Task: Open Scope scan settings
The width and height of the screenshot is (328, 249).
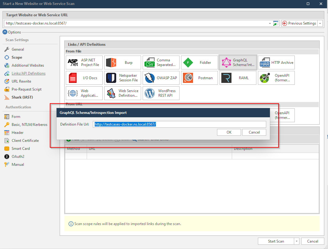Action: 17,57
